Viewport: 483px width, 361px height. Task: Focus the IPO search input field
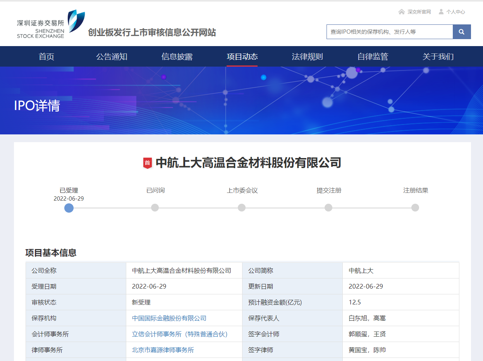tap(390, 32)
